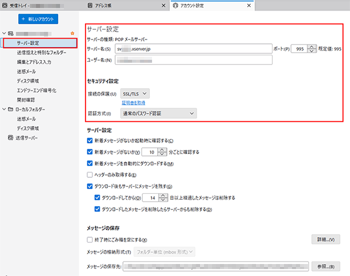The width and height of the screenshot is (350, 276).
Task: Open 迷惑メール under the mail account
Action: pos(26,71)
